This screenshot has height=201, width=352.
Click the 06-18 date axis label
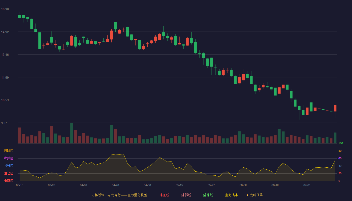click(275, 185)
